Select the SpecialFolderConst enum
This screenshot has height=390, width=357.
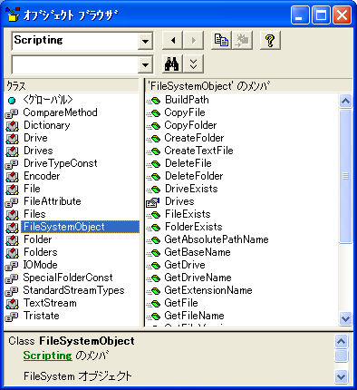click(68, 278)
